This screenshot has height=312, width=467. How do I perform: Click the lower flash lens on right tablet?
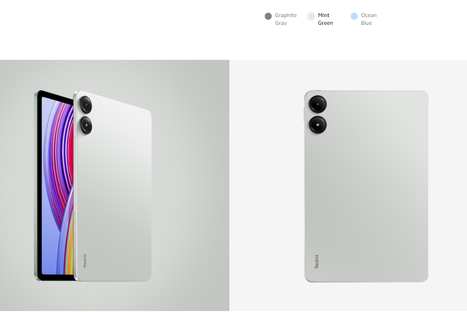pyautogui.click(x=317, y=125)
